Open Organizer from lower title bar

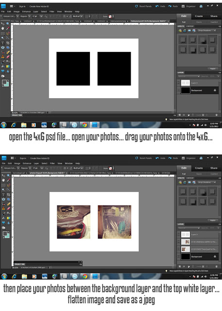tap(188, 158)
